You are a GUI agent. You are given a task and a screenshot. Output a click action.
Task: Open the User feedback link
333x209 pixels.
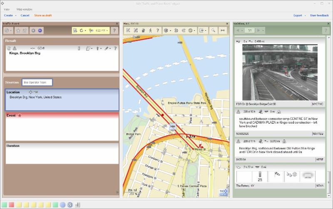pos(319,15)
